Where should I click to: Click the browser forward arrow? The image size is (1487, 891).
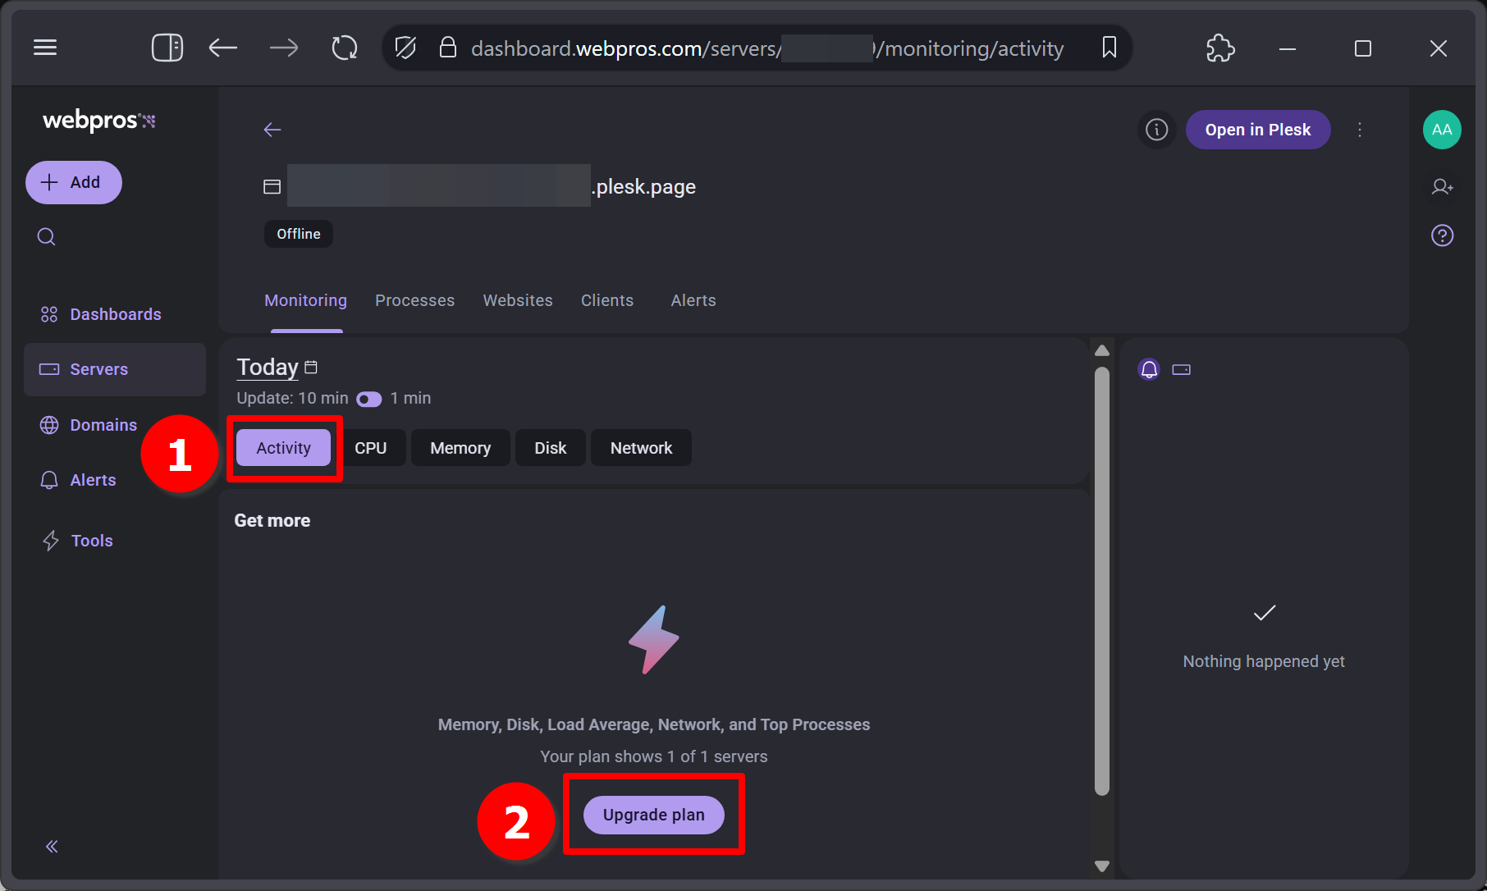pos(284,48)
